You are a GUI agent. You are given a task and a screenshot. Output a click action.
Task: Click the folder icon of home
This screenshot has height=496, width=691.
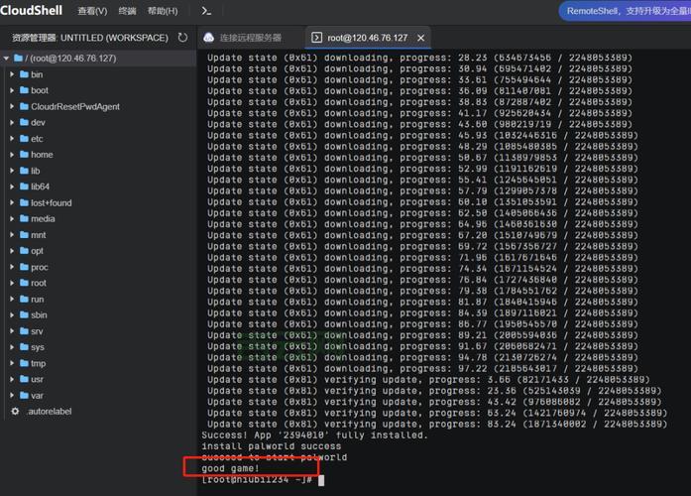point(23,155)
